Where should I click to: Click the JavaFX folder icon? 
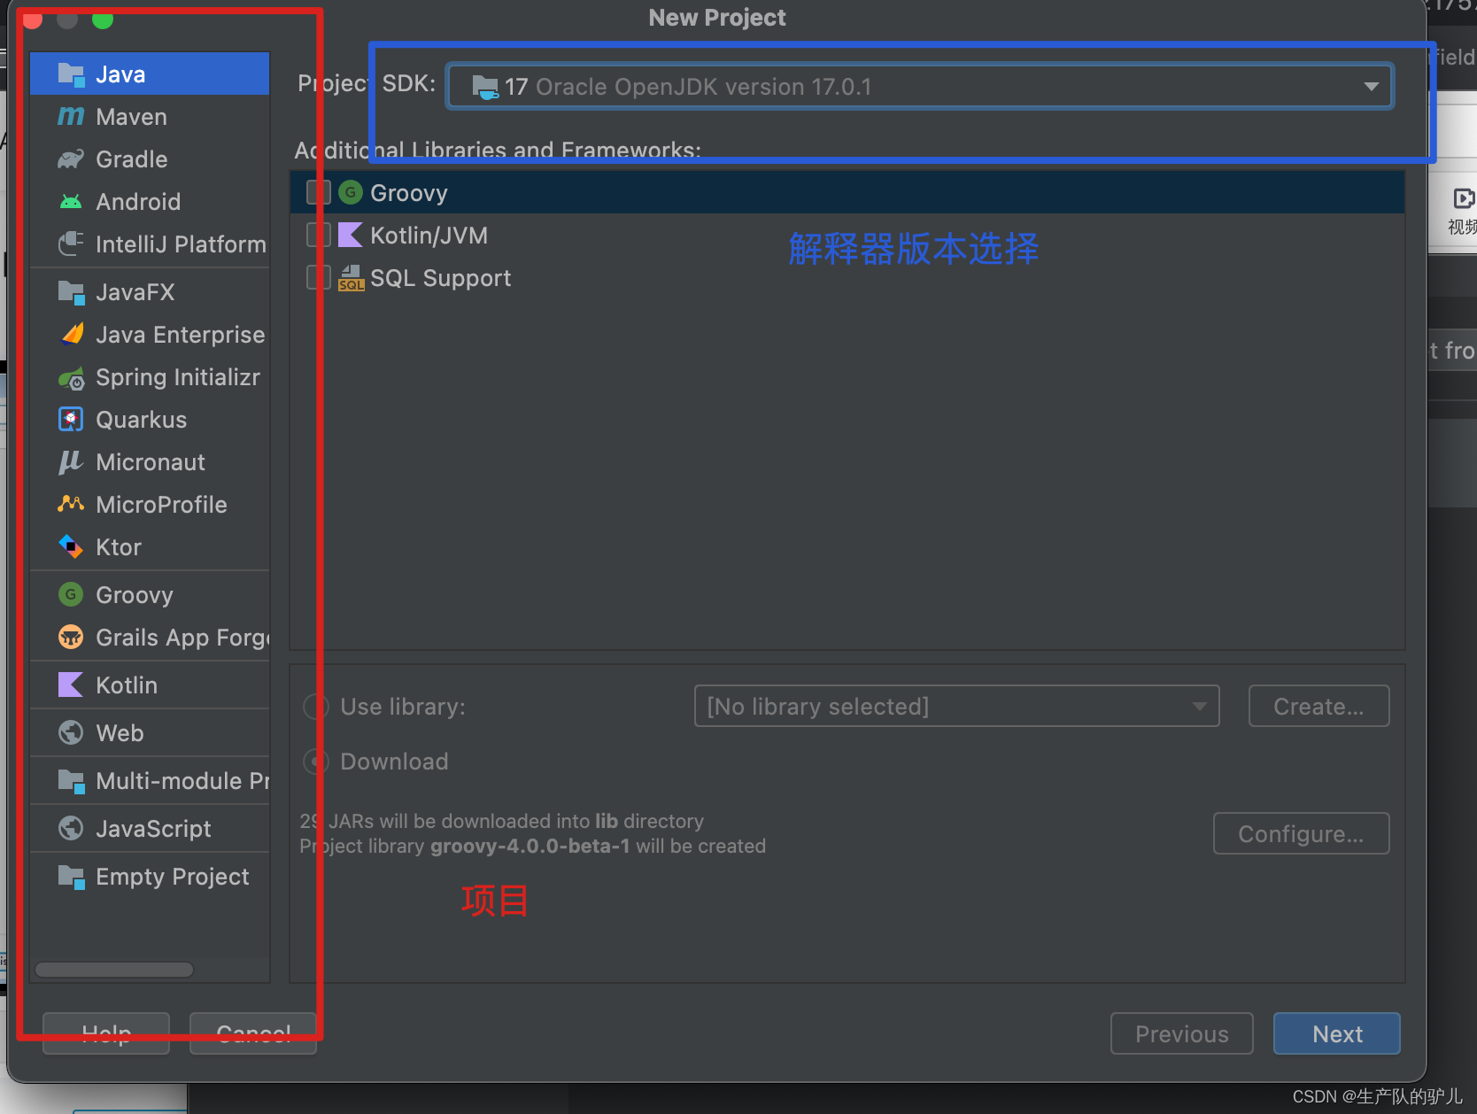click(x=71, y=291)
